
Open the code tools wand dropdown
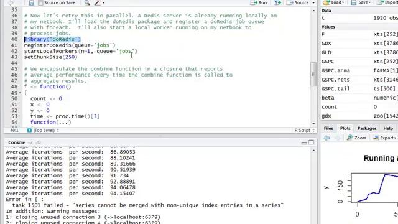tap(99, 2)
